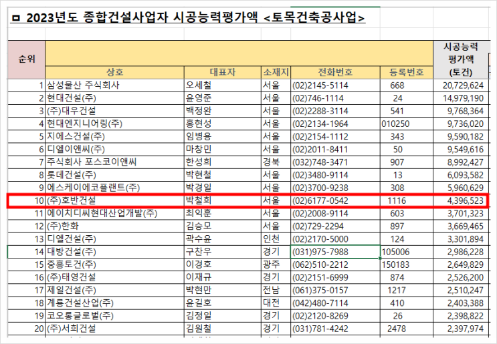Select registration number 150183

click(x=406, y=265)
